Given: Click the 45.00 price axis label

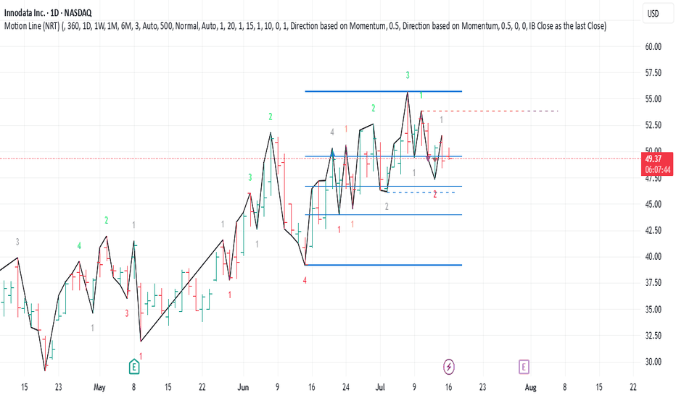Looking at the screenshot, I should pos(653,204).
